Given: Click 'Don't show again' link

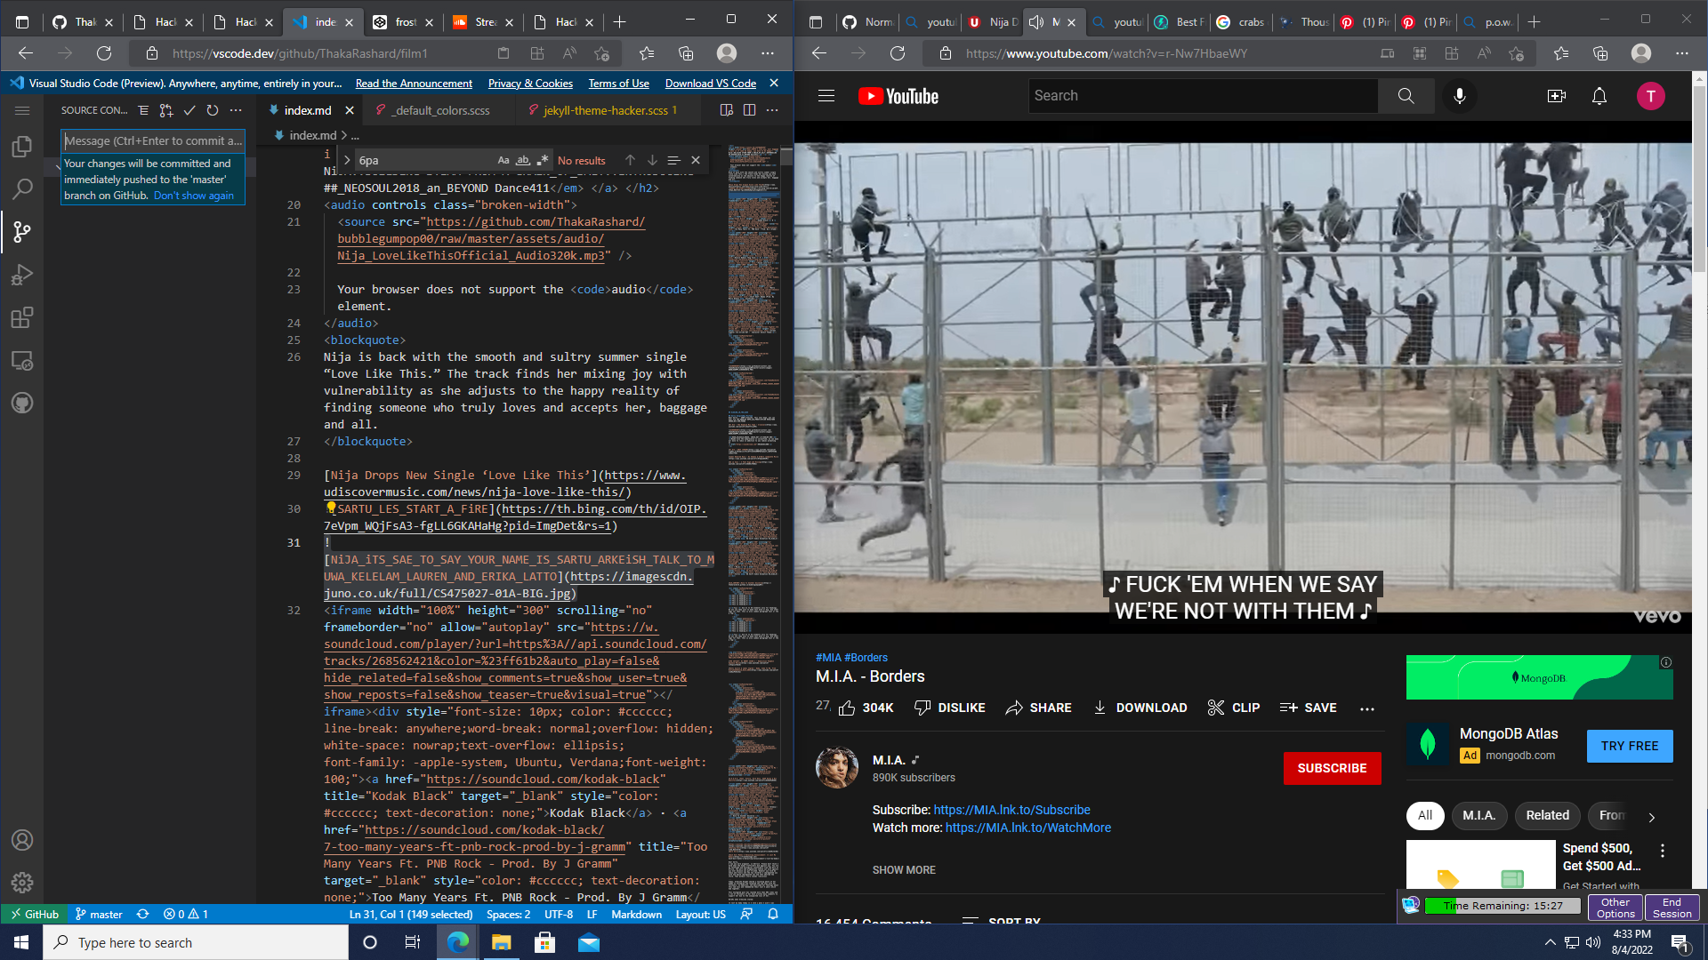Looking at the screenshot, I should coord(194,196).
